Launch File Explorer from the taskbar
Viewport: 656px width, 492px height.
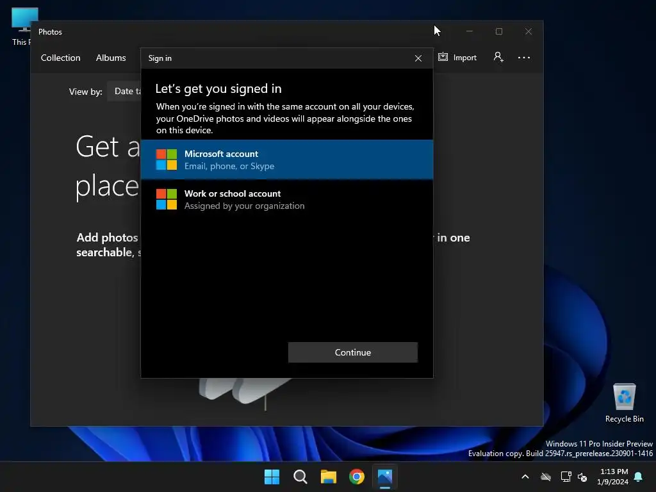point(329,477)
